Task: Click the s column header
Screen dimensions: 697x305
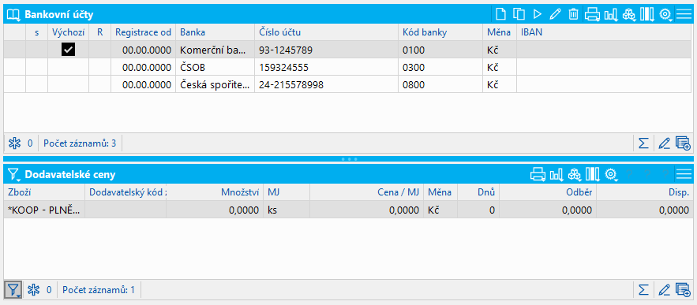Action: point(37,32)
